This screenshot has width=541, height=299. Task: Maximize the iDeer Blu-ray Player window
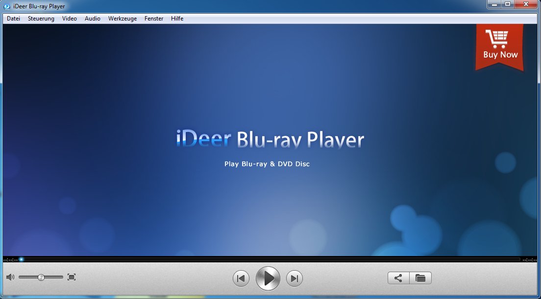[x=508, y=4]
